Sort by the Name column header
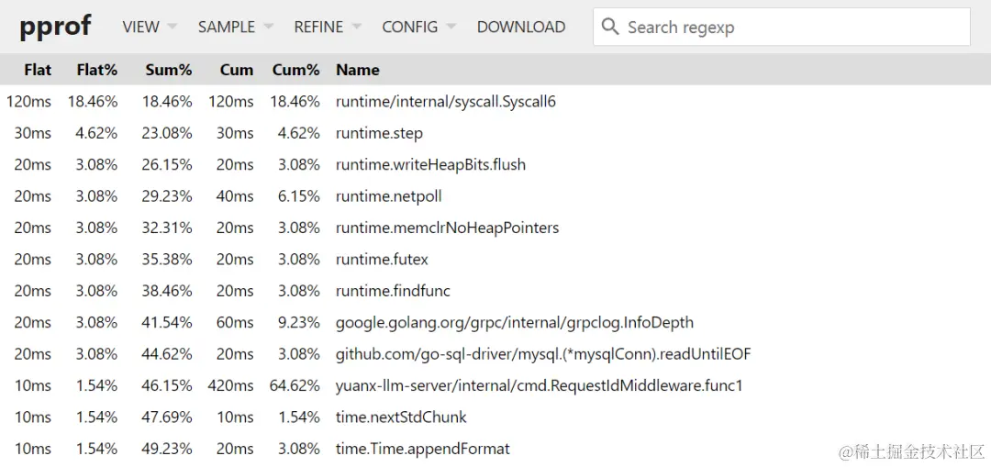 pyautogui.click(x=358, y=70)
